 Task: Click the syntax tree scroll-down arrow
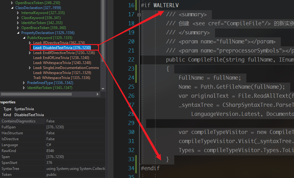coord(103,89)
